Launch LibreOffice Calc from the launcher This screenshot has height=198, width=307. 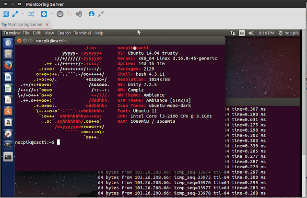[8, 88]
